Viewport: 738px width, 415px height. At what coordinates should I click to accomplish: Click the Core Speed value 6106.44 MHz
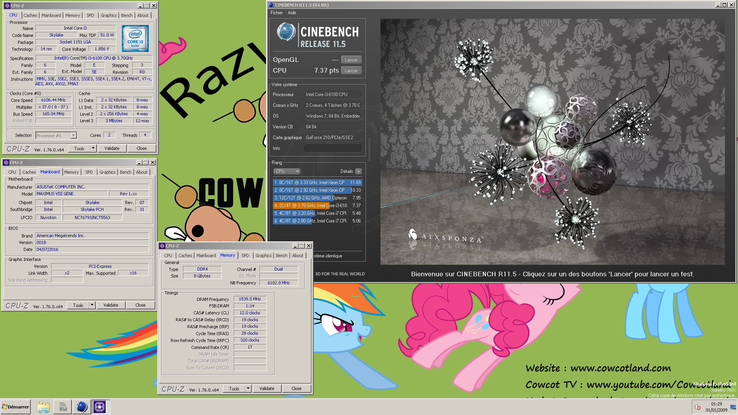53,100
